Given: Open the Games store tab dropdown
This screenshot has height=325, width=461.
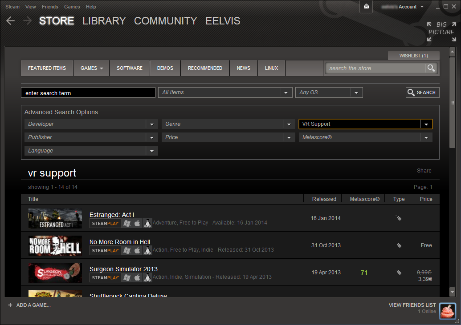Looking at the screenshot, I should tap(91, 68).
